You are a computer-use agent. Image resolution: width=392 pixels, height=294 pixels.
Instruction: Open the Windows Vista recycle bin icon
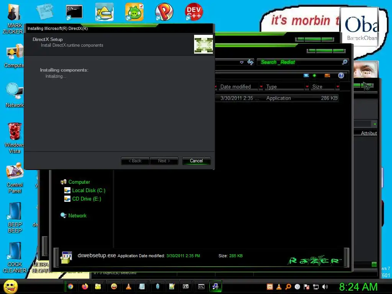(x=15, y=138)
